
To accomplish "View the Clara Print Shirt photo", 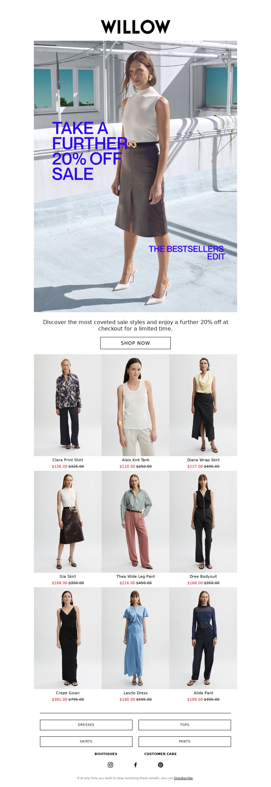I will point(68,405).
